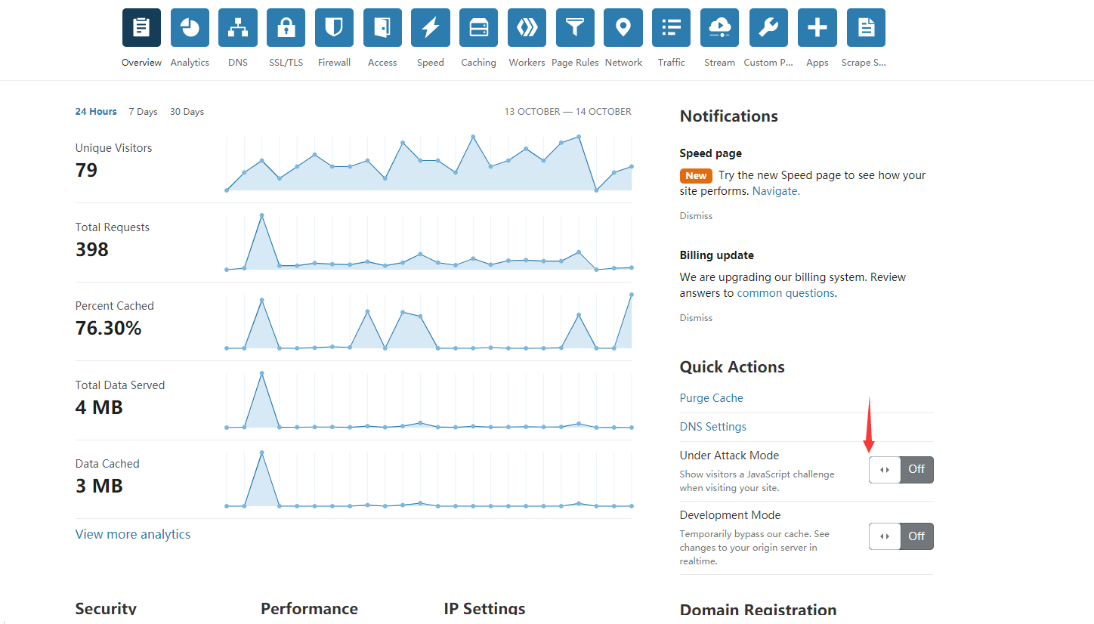Click the Unique Visitors chart

coord(428,164)
